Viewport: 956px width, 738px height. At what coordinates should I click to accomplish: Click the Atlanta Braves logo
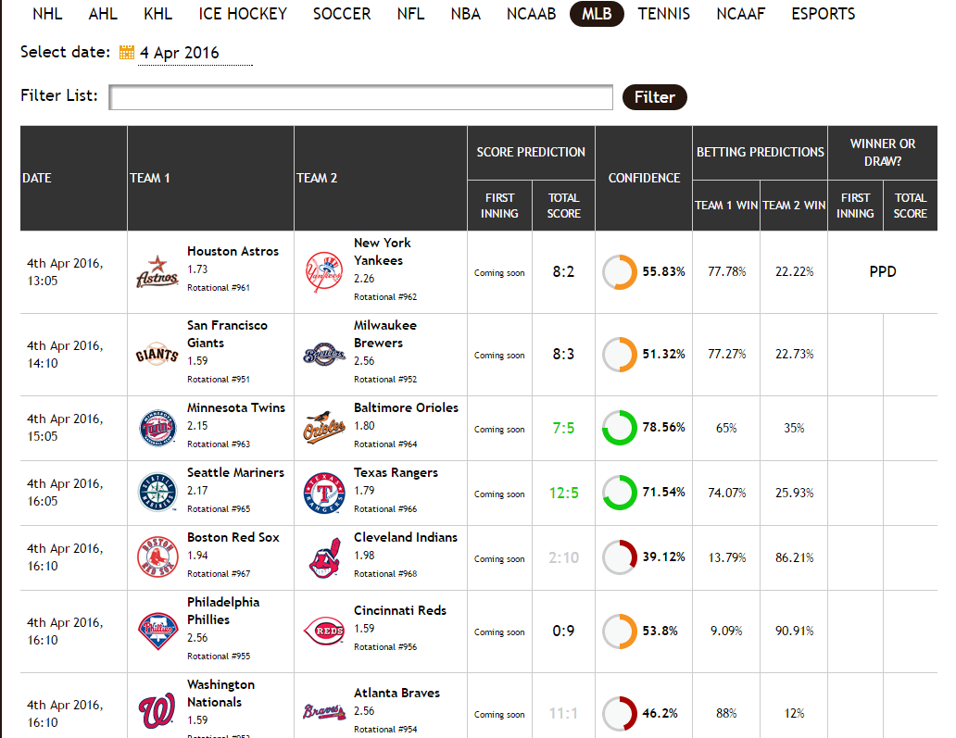point(324,711)
